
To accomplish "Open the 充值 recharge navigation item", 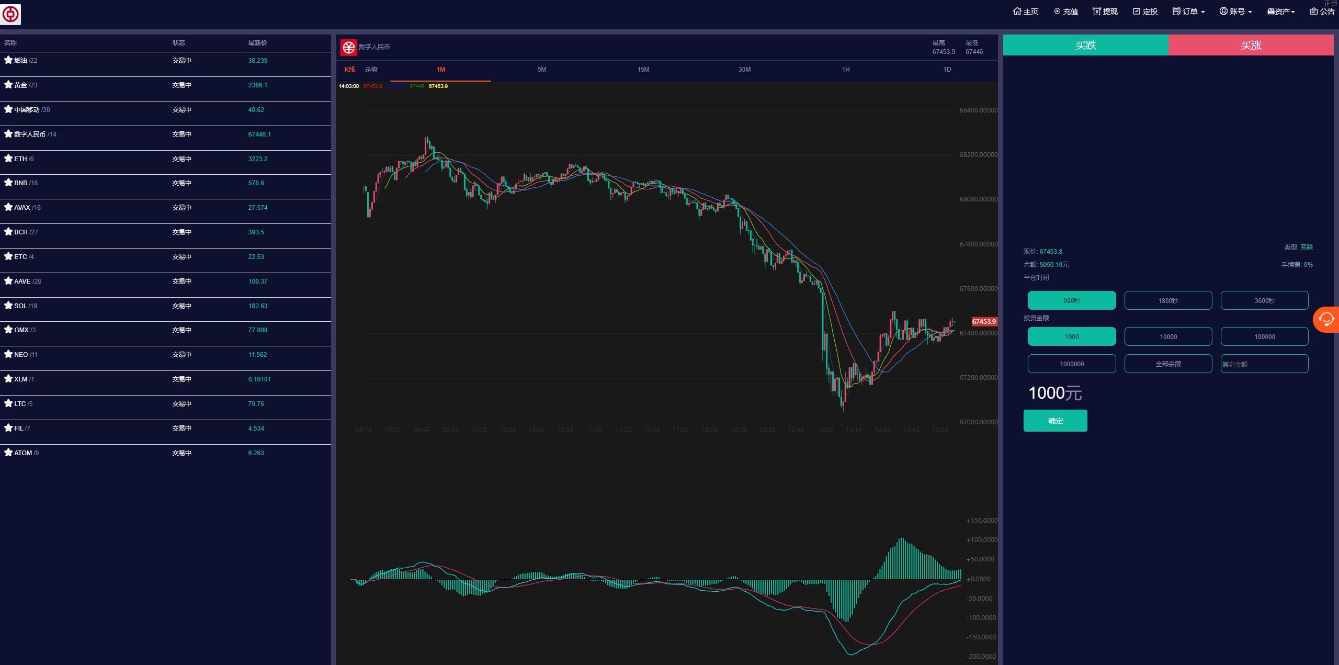I will click(1065, 12).
